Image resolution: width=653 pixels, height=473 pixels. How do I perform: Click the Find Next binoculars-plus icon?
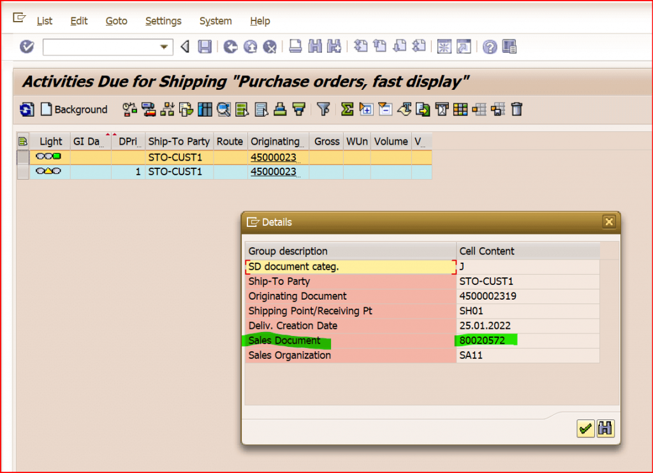[334, 47]
